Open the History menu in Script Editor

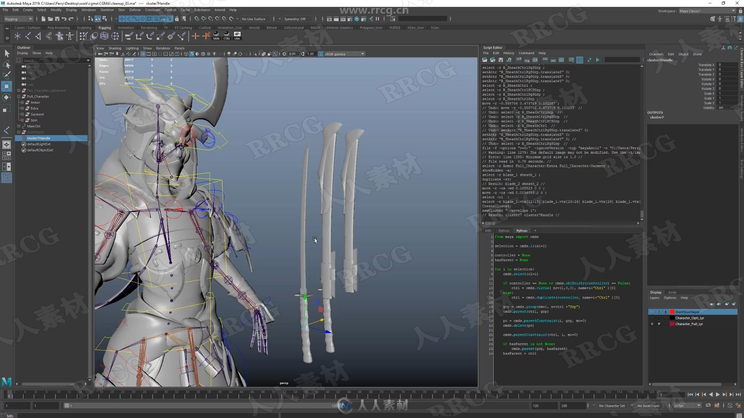click(x=509, y=53)
